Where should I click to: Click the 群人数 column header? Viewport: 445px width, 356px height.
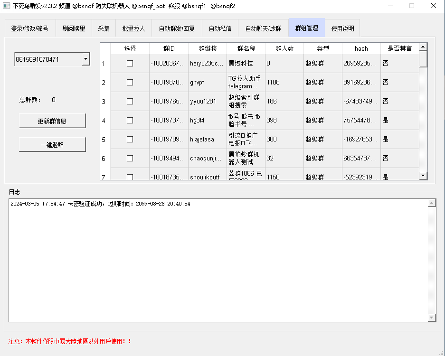[284, 48]
